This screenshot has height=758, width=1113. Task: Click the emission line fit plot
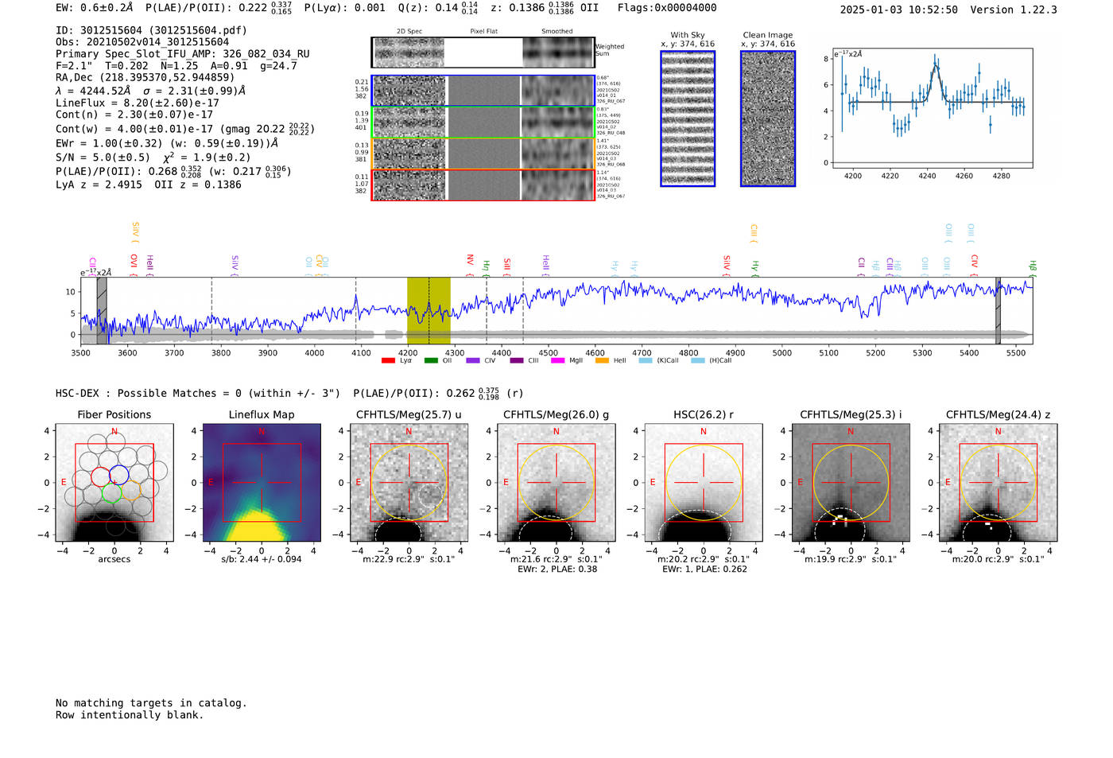(932, 109)
